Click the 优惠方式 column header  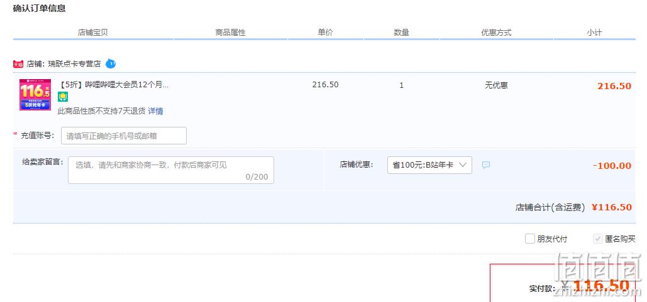click(x=496, y=33)
